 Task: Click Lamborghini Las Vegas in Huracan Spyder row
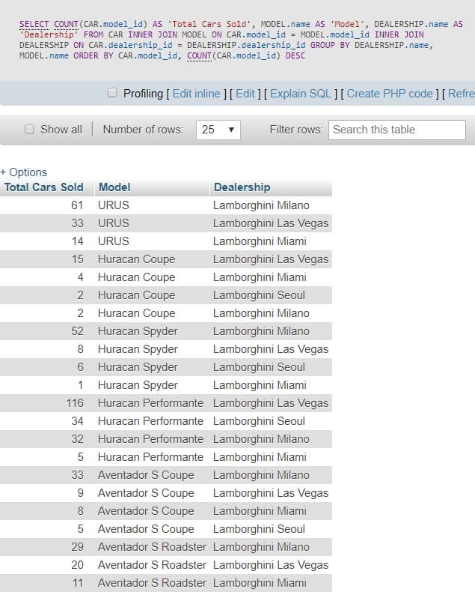271,349
